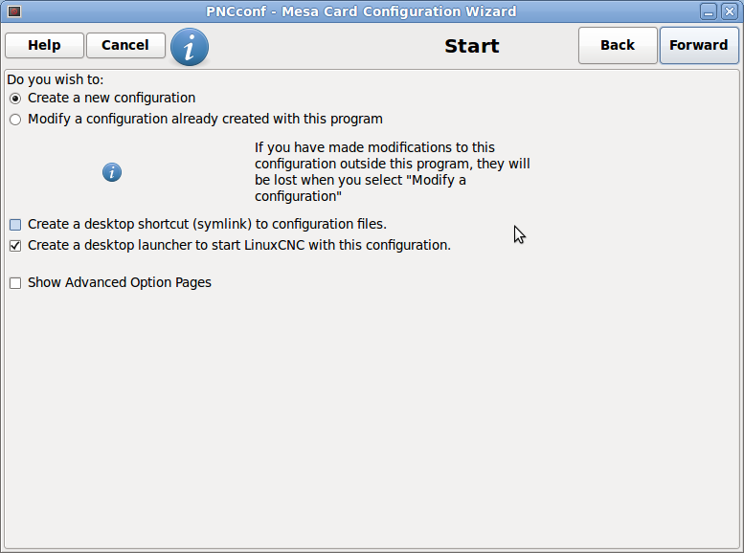
Task: Go Back to the previous page
Action: pyautogui.click(x=618, y=46)
